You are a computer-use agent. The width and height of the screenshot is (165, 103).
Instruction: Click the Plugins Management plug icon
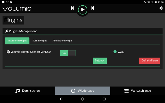click(x=6, y=31)
